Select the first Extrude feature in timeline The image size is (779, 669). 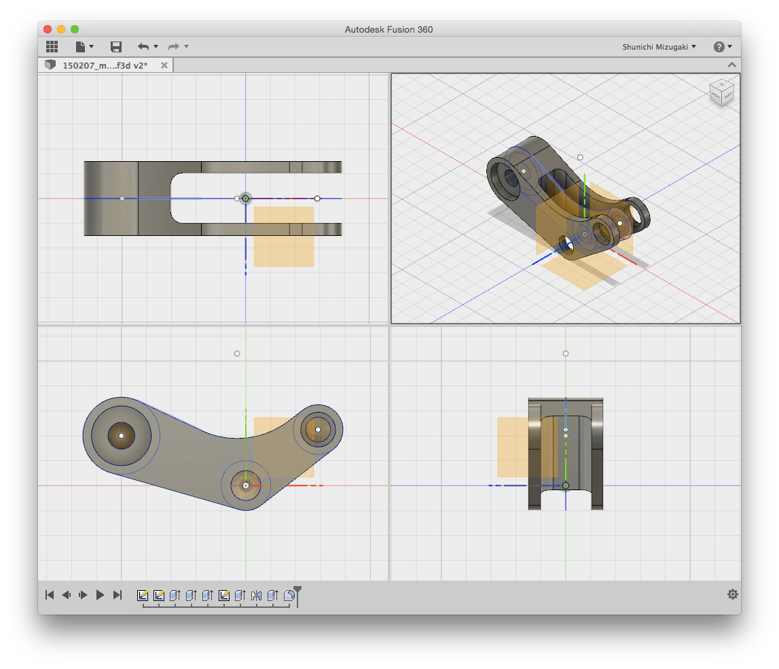175,596
